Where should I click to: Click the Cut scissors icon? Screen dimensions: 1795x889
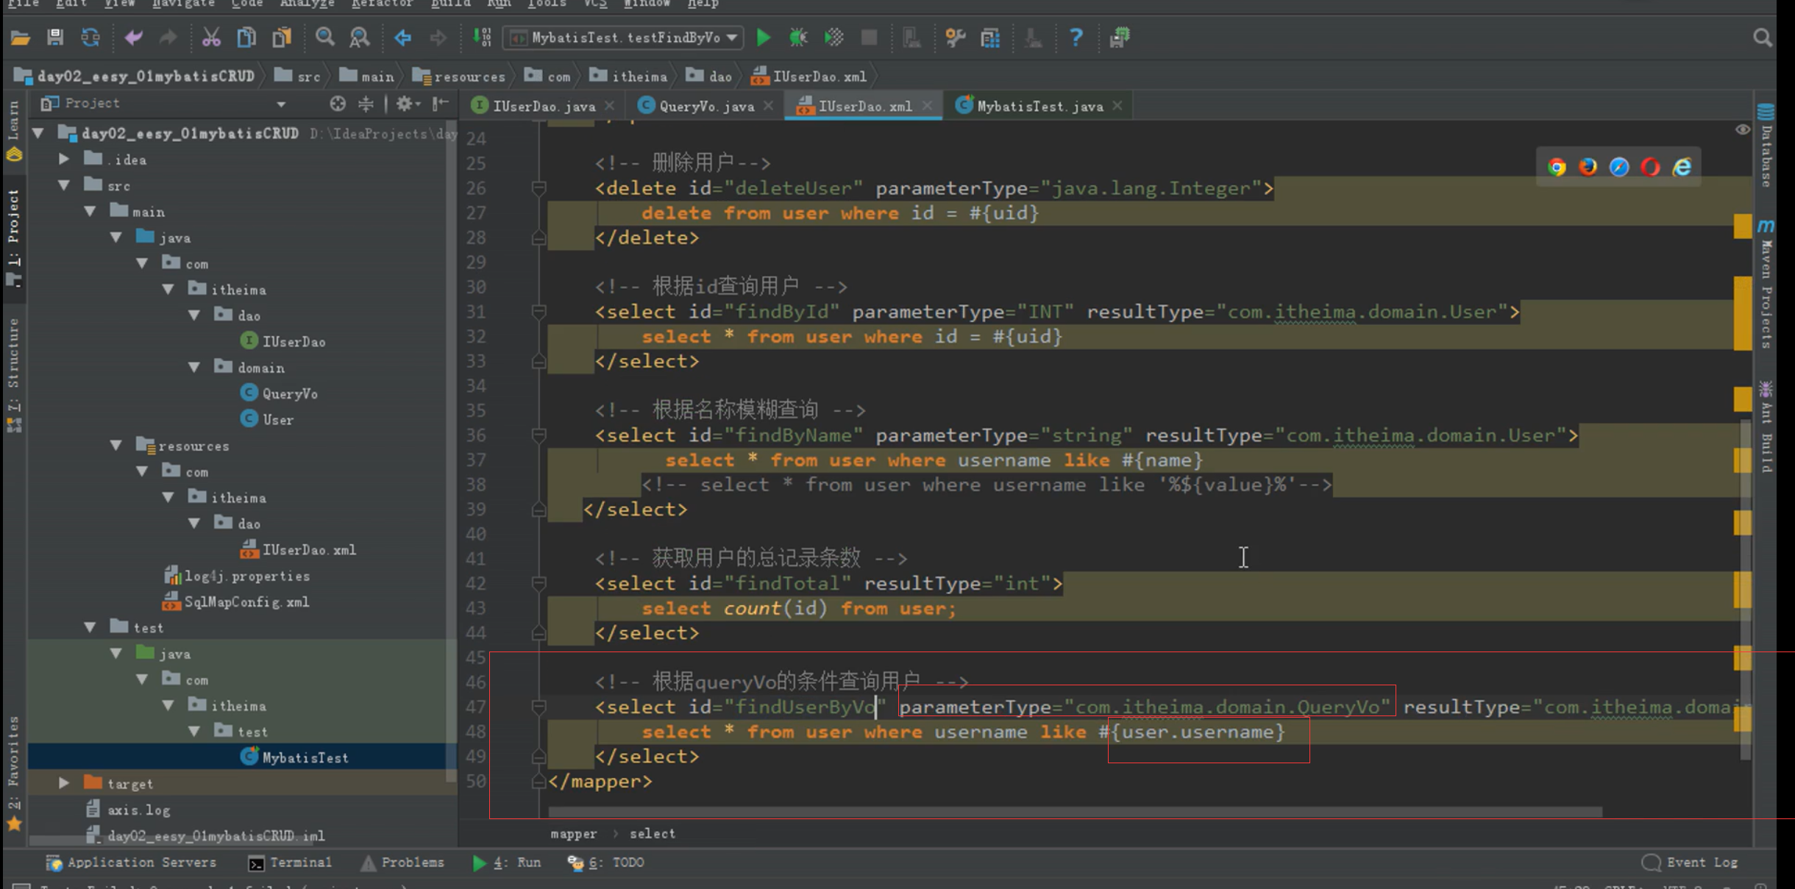coord(211,38)
